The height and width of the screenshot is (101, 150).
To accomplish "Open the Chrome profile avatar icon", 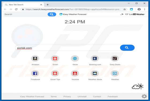I will [x=139, y=9].
